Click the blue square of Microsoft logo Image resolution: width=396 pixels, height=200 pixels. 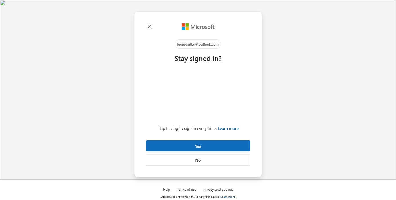tap(183, 29)
